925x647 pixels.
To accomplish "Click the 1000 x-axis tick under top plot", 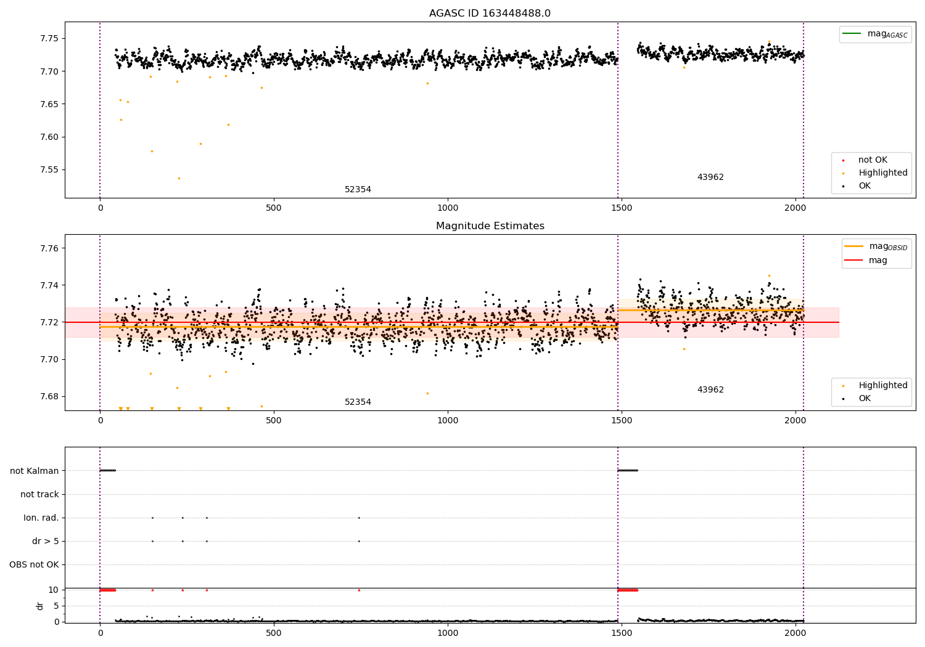I will tap(448, 208).
